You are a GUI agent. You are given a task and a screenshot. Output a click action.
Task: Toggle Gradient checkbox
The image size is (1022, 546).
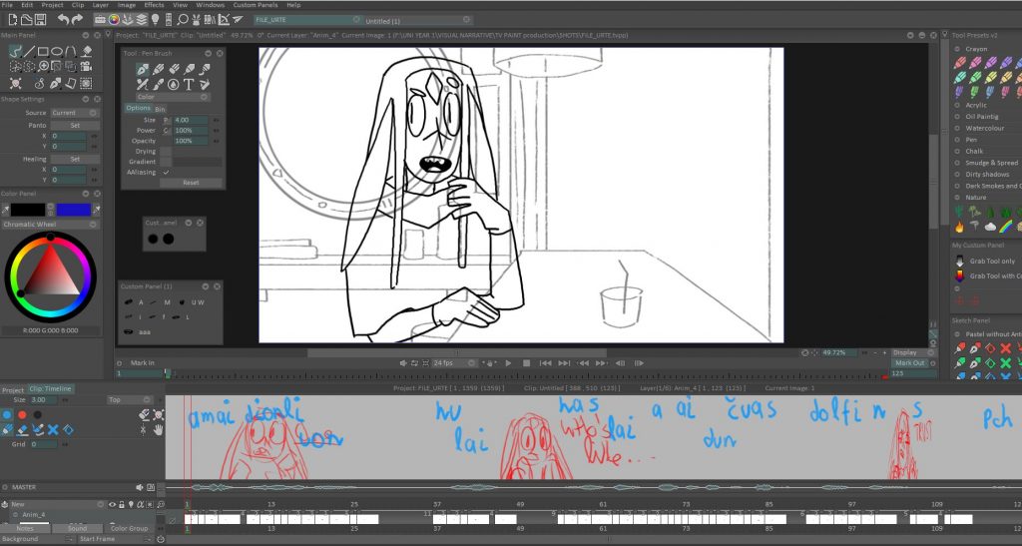pos(166,162)
